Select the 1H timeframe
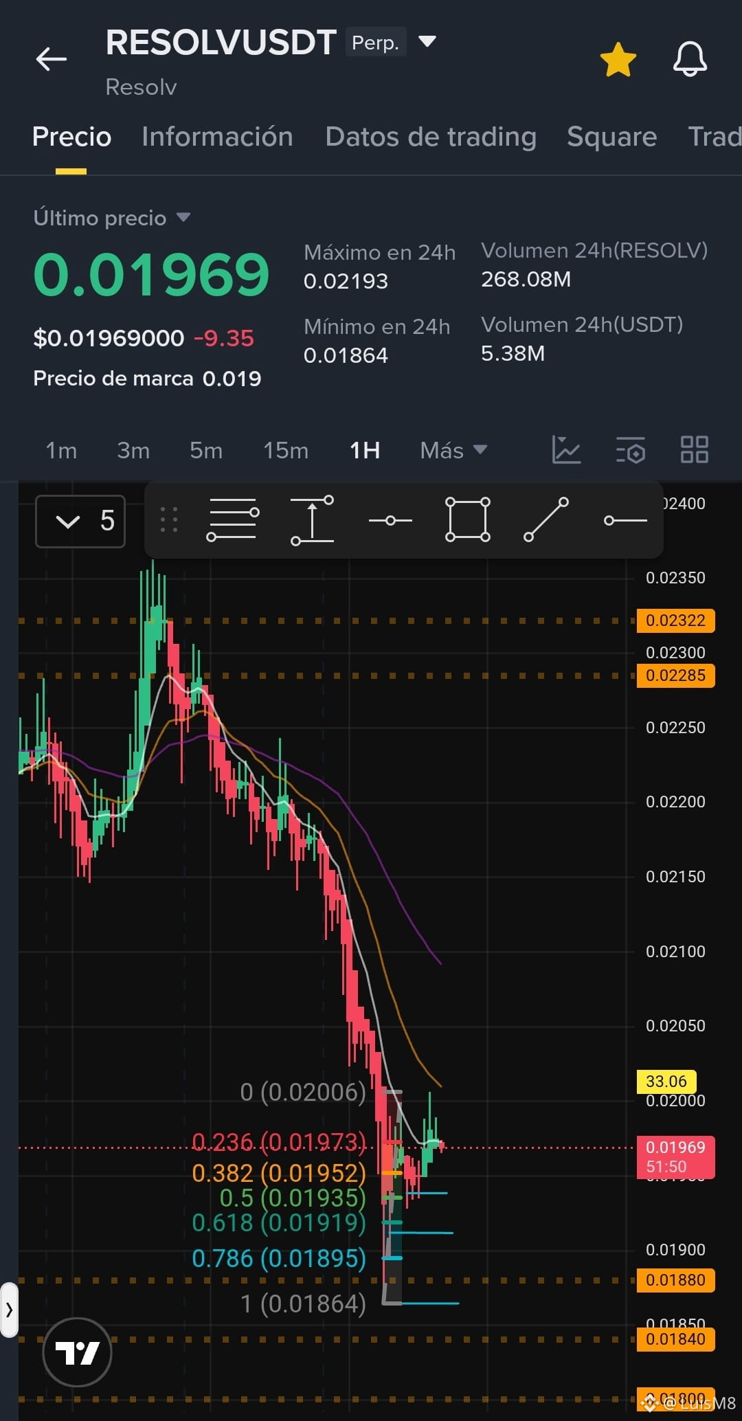Viewport: 742px width, 1421px height. [365, 451]
